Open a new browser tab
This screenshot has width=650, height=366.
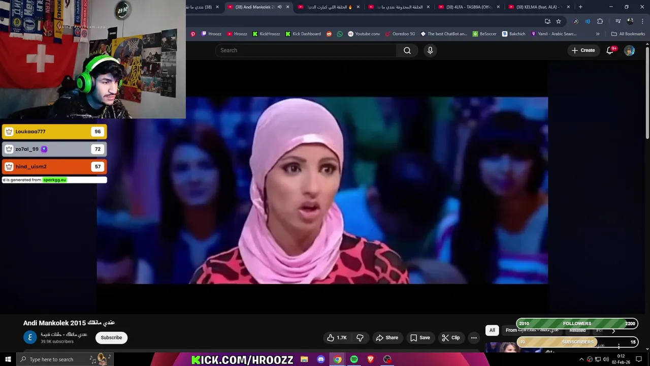click(580, 7)
